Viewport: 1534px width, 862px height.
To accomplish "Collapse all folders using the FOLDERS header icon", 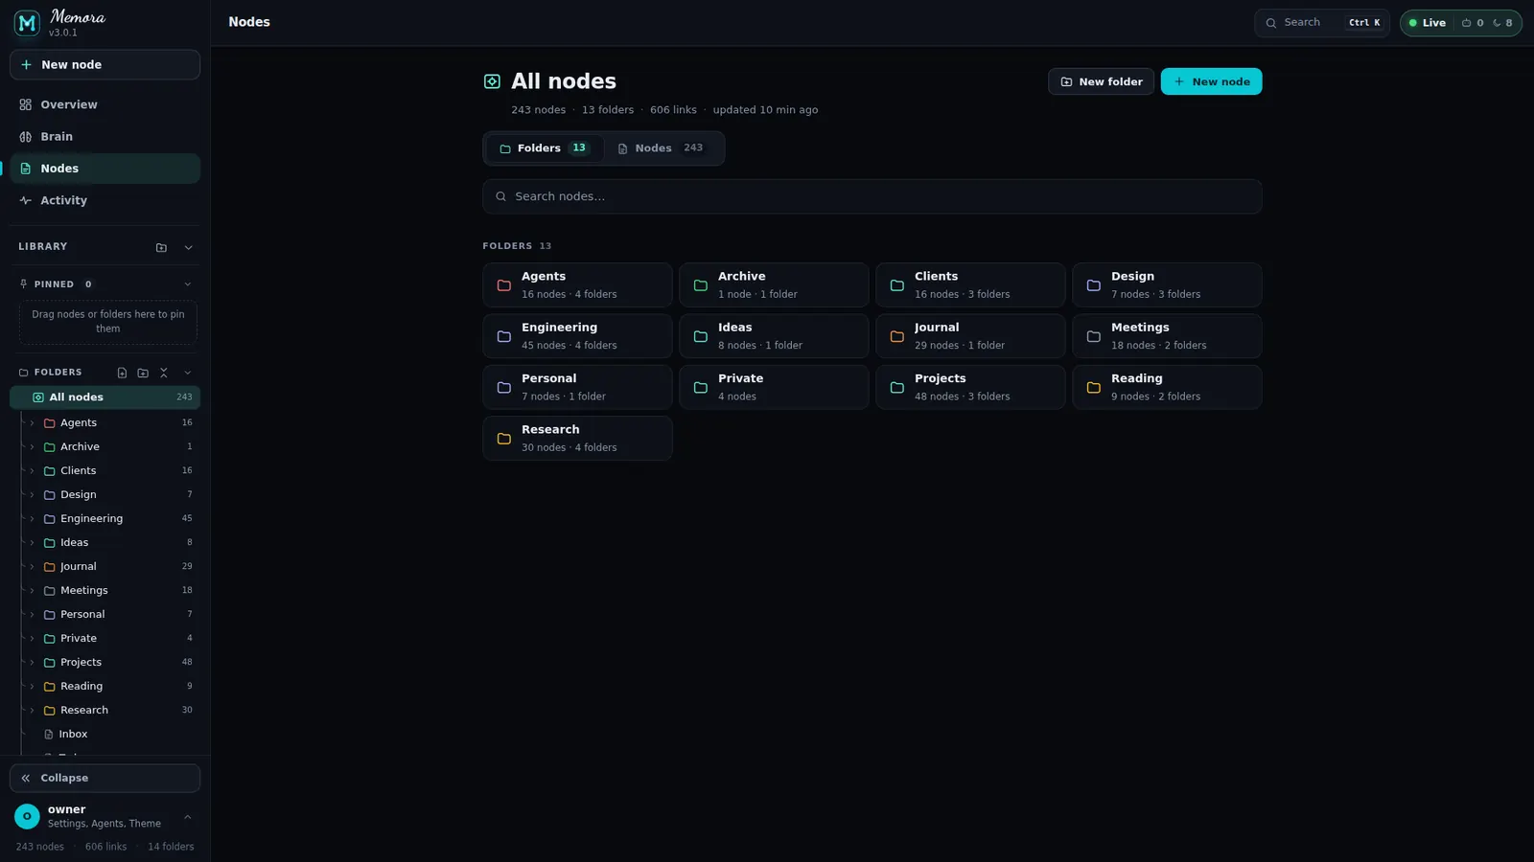I will point(164,373).
